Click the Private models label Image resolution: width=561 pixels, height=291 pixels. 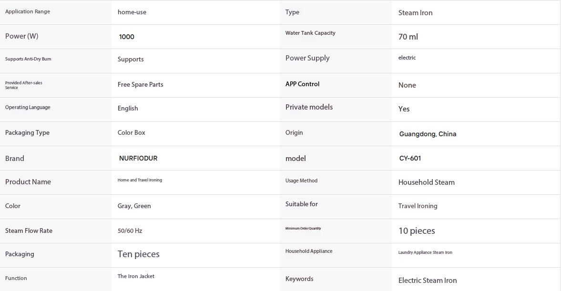pos(309,107)
